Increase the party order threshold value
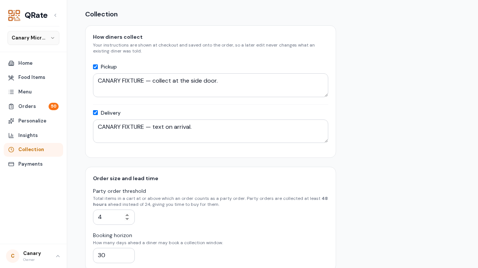This screenshot has height=268, width=478. 127,215
